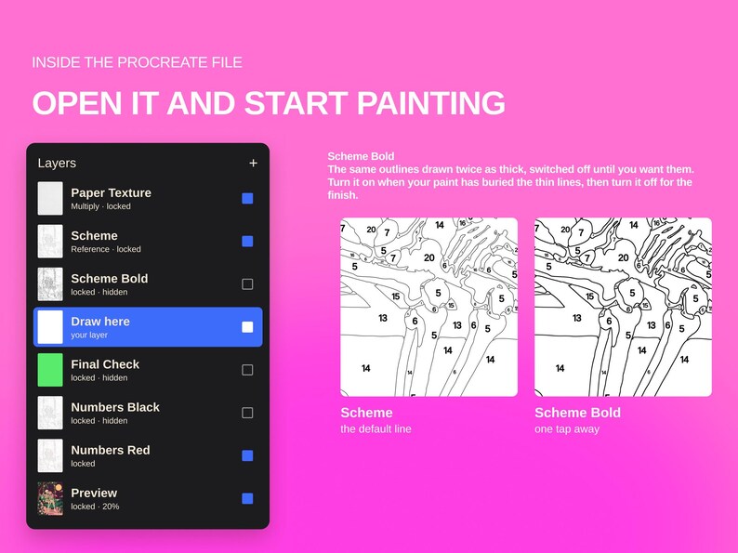Select the Numbers Red layer name
The width and height of the screenshot is (738, 553).
click(111, 450)
